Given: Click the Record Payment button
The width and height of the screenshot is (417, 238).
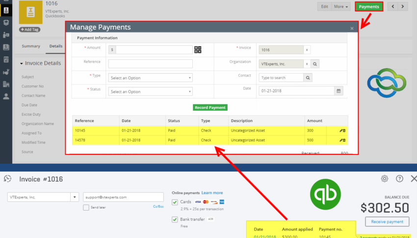Looking at the screenshot, I should coord(210,107).
